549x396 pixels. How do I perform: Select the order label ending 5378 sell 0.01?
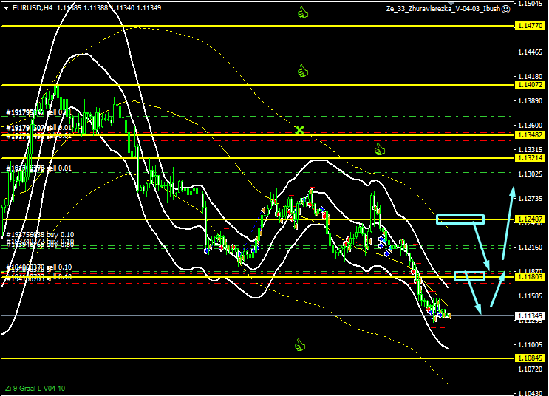(39, 168)
